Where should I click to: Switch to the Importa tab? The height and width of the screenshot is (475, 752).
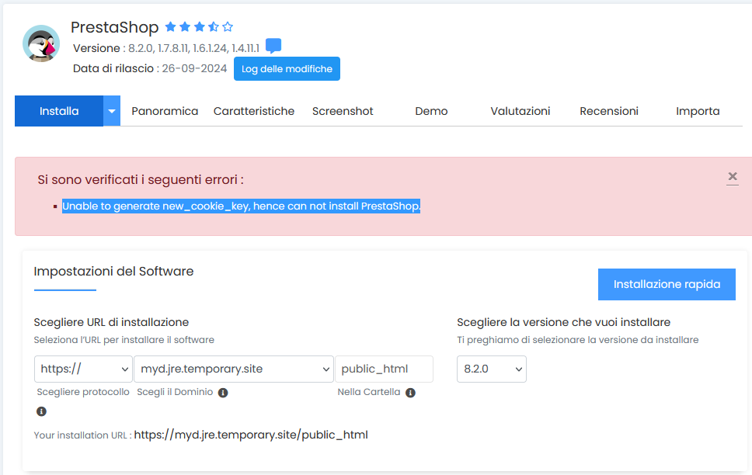(x=698, y=111)
